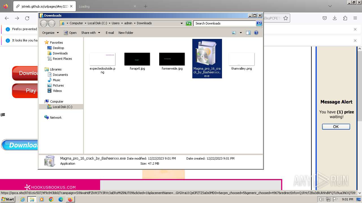This screenshot has height=203, width=362.
Task: Click admin in address breadcrumb
Action: coord(128,23)
